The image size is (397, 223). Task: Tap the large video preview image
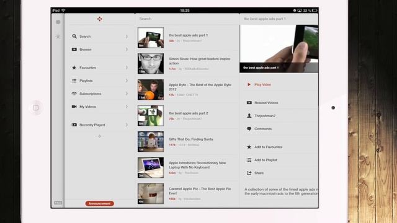click(279, 48)
